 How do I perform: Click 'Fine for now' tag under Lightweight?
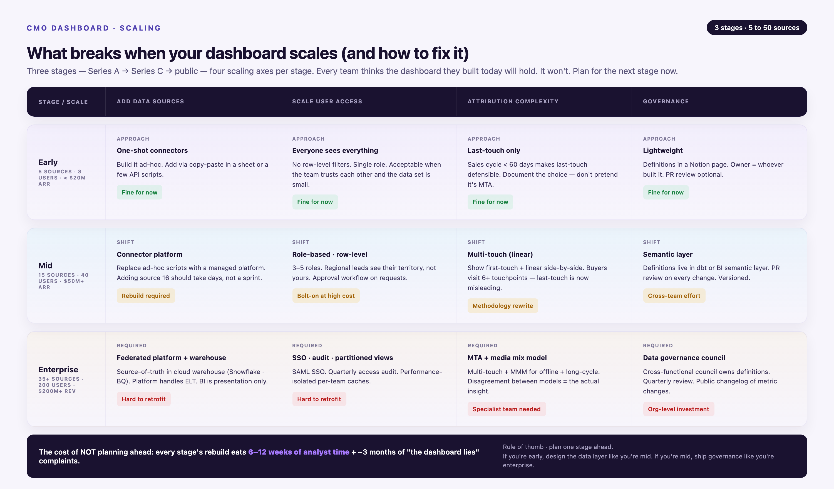pyautogui.click(x=666, y=193)
